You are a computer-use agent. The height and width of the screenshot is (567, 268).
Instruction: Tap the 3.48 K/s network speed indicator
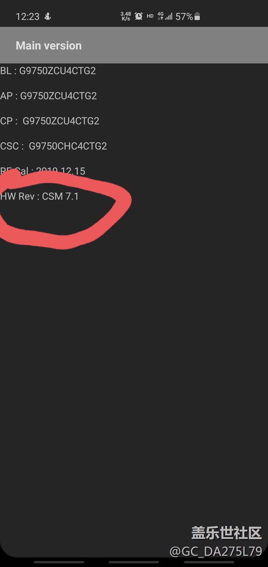pos(126,17)
